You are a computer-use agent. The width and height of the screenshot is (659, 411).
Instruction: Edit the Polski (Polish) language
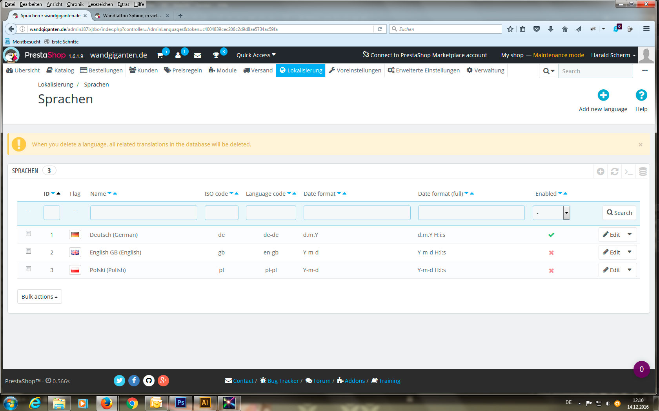tap(612, 270)
